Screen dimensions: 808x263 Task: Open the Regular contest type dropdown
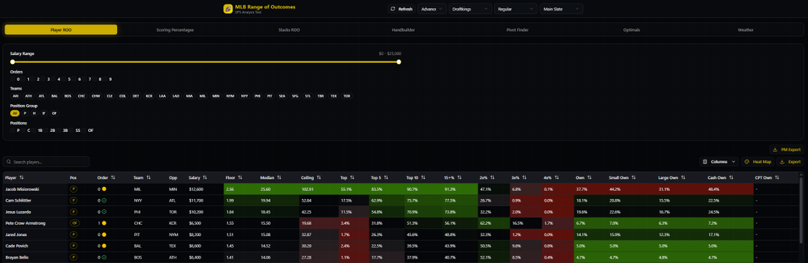[515, 9]
